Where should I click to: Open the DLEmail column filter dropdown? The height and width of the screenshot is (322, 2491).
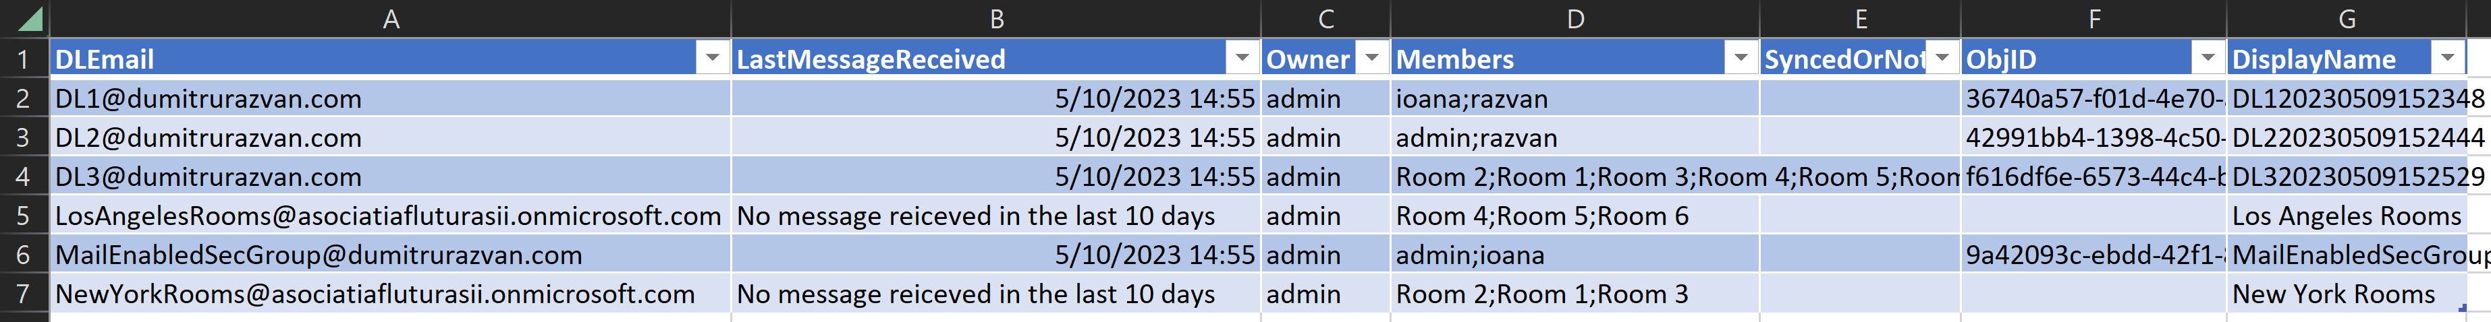pos(712,59)
